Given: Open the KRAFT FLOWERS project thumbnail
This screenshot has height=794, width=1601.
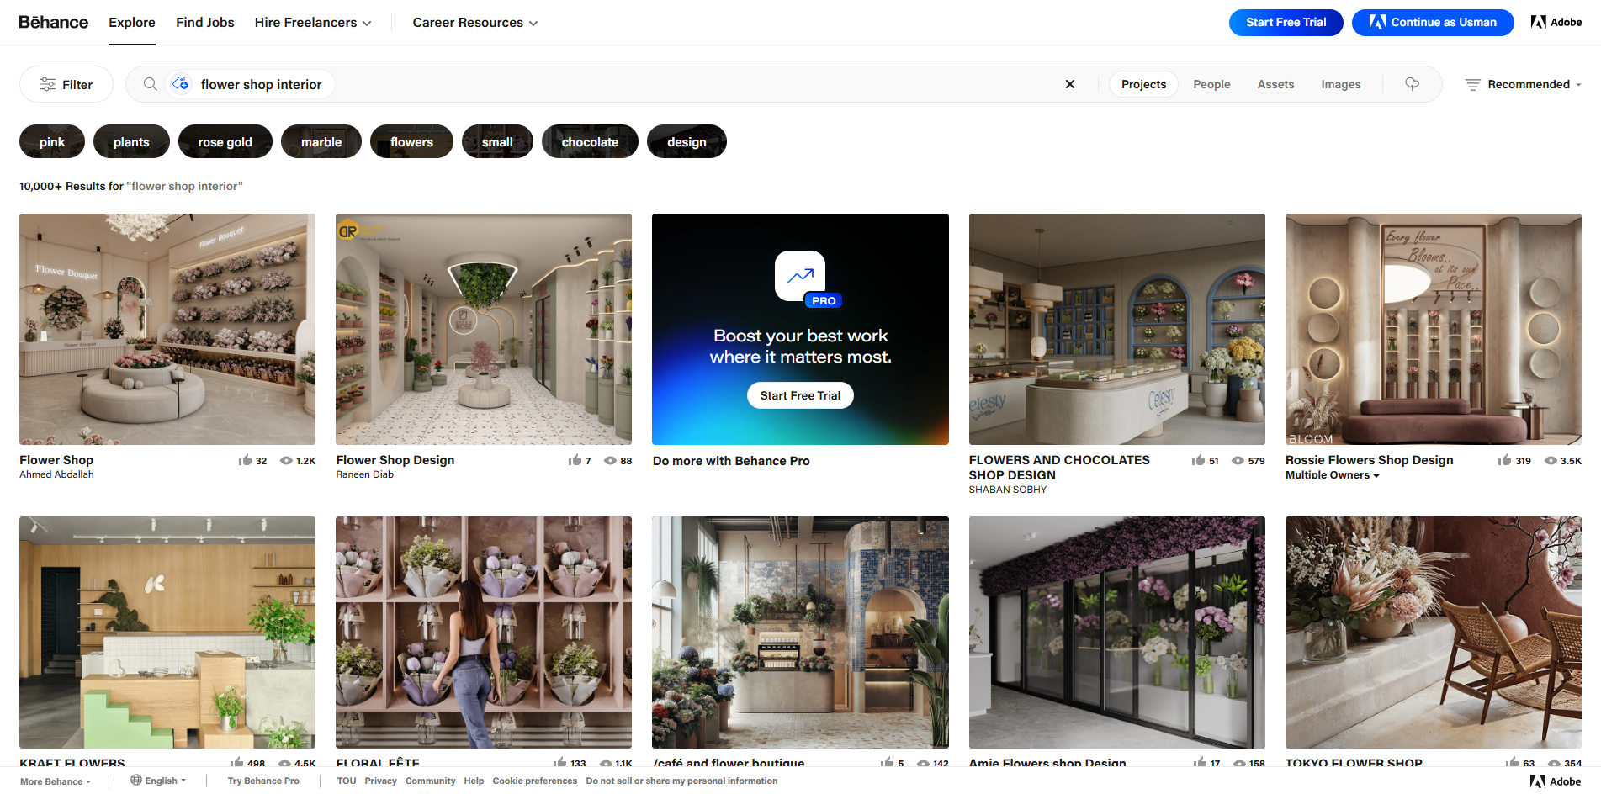Looking at the screenshot, I should tap(167, 632).
